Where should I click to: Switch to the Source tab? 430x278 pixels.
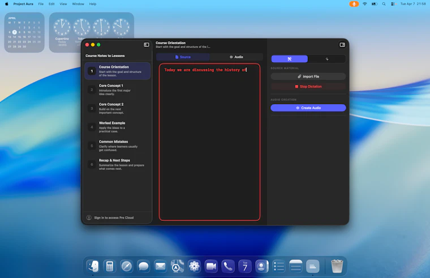183,57
